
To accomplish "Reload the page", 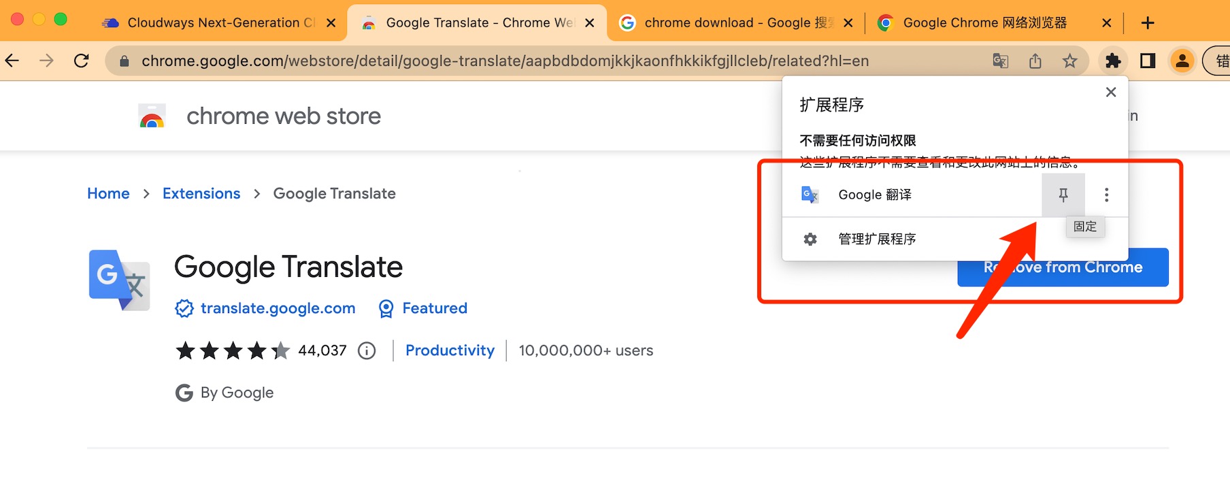I will click(x=82, y=61).
